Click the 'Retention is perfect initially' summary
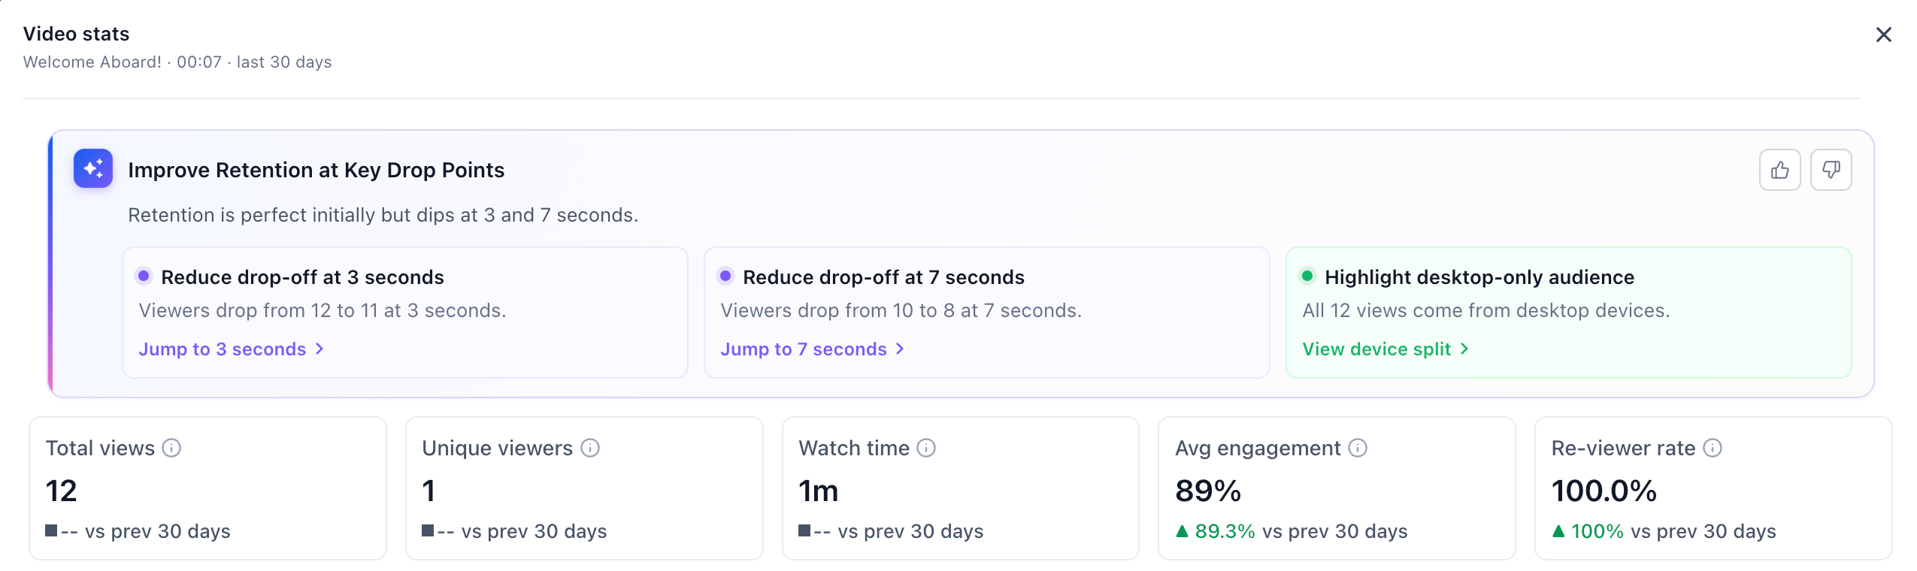 tap(383, 216)
